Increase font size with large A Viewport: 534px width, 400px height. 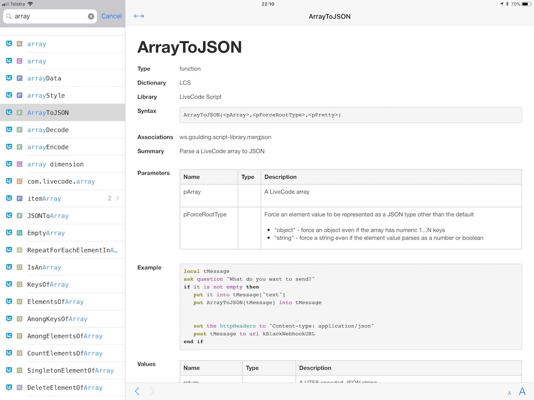tap(522, 391)
